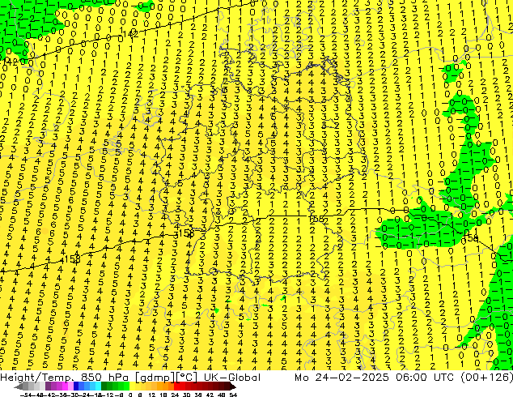Image resolution: width=513 pixels, height=397 pixels.
Task: Click the bright green swatch in the legend
Action: click(126, 386)
